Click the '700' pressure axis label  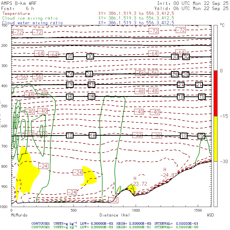coord(4,146)
